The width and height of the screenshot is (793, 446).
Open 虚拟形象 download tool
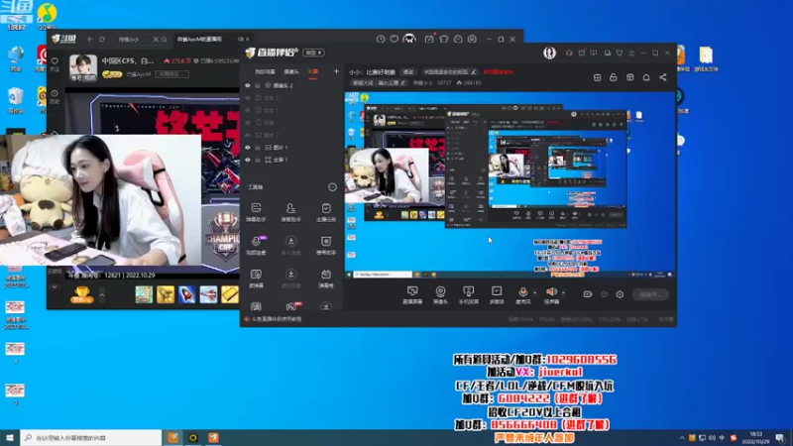[x=290, y=278]
